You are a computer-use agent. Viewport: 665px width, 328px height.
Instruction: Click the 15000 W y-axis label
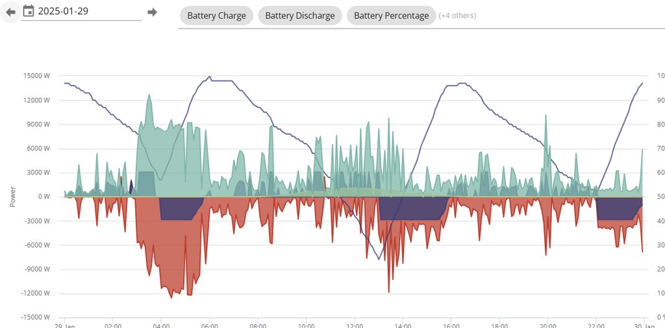pyautogui.click(x=36, y=76)
